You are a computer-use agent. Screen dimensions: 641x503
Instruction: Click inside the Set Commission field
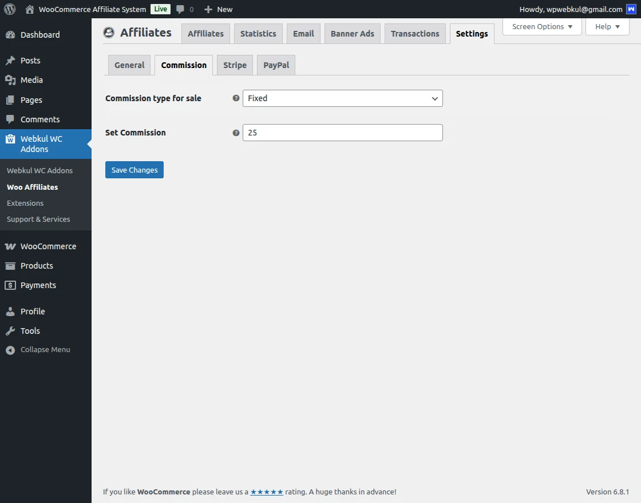[x=343, y=133]
